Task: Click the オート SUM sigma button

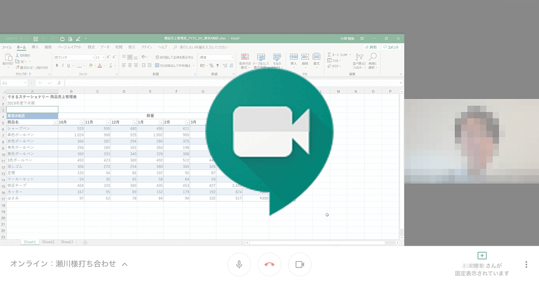Action: pyautogui.click(x=339, y=55)
